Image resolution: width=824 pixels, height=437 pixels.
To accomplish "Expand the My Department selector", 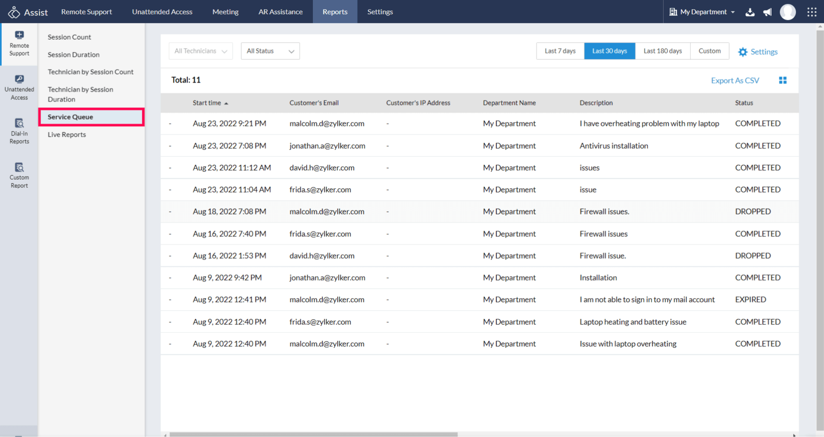I will click(702, 12).
